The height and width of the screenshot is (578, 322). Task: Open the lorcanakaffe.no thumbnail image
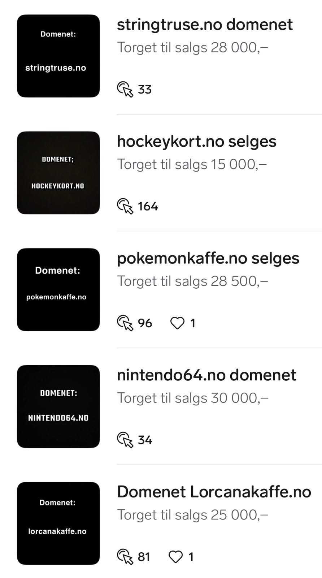click(58, 523)
